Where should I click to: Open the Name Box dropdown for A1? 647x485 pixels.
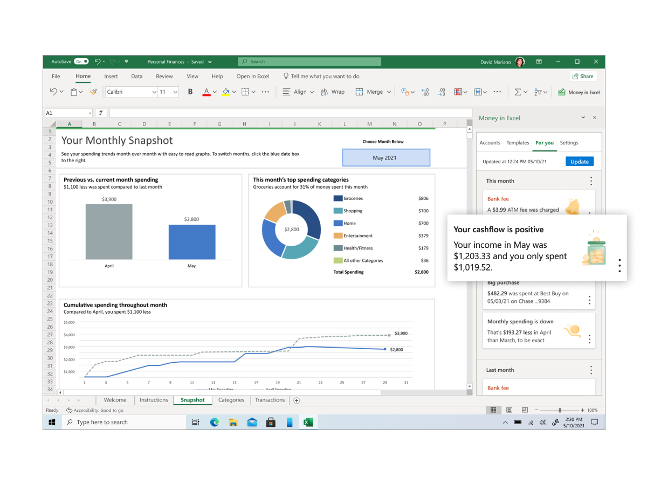pos(90,113)
